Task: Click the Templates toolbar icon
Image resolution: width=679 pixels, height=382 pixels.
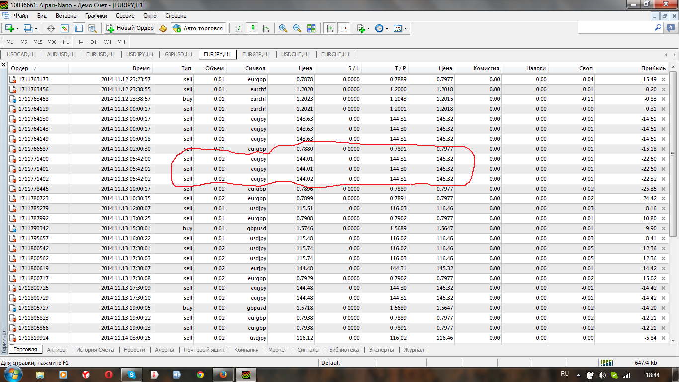Action: click(x=398, y=28)
